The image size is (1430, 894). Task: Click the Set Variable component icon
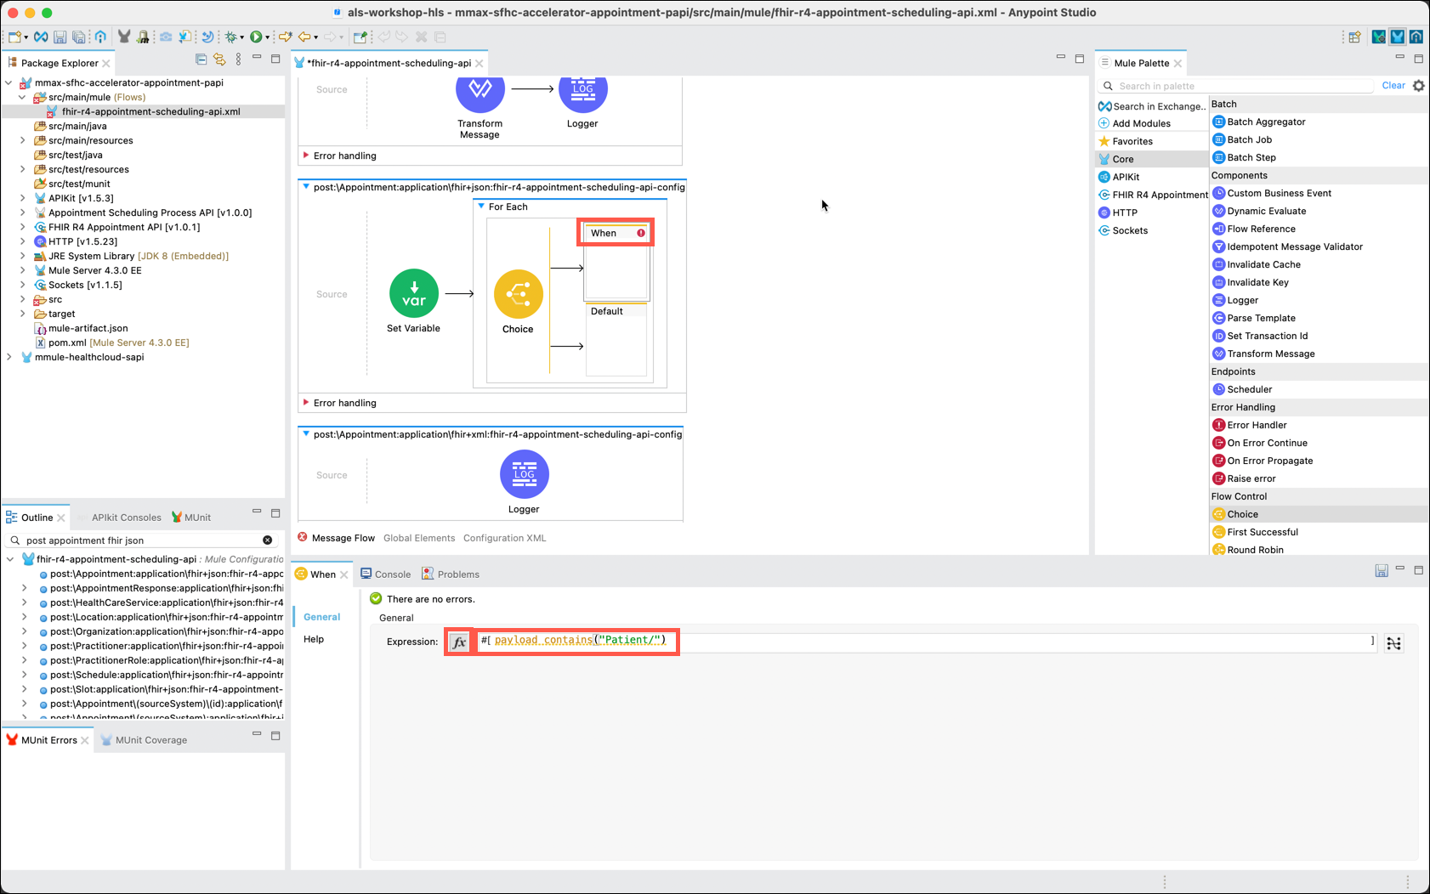click(x=413, y=293)
